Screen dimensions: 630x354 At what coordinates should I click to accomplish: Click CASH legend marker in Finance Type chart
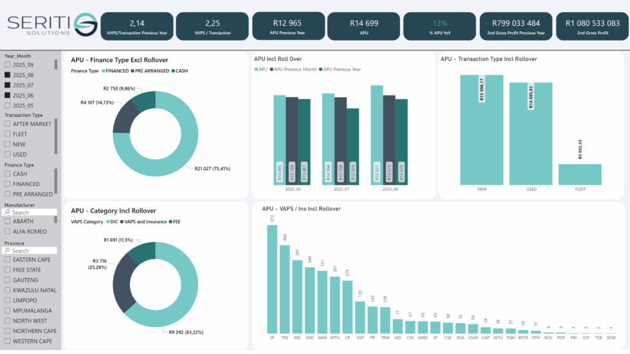173,71
